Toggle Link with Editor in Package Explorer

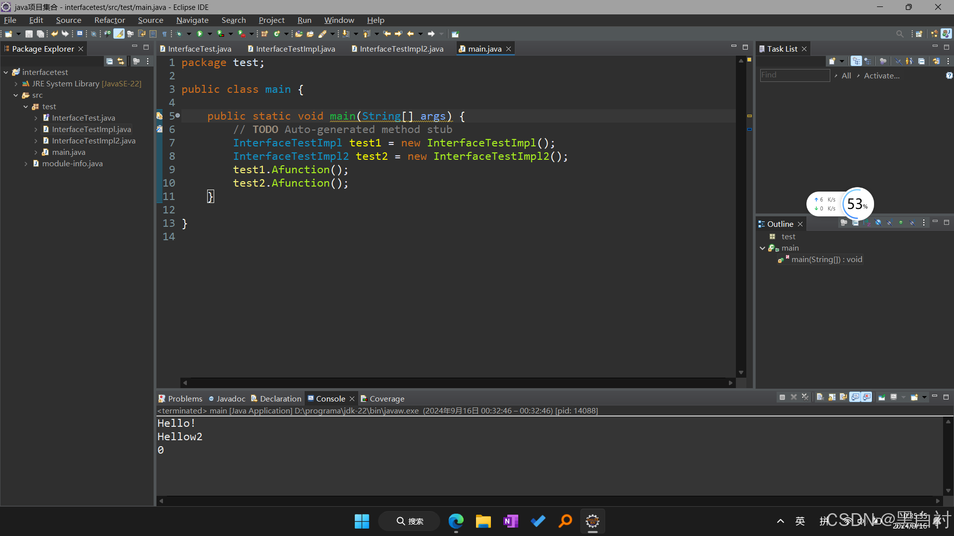pyautogui.click(x=121, y=61)
